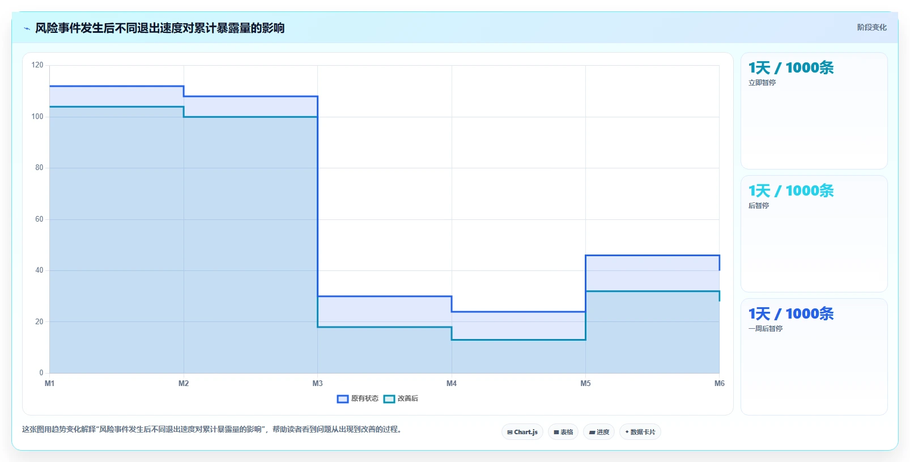Click the M2 x-axis label
This screenshot has height=462, width=910.
click(184, 384)
